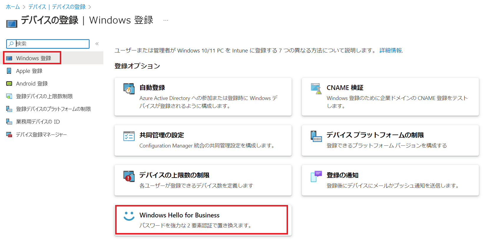
Task: Click the デバイスの登録 page header icon
Action: 12,24
